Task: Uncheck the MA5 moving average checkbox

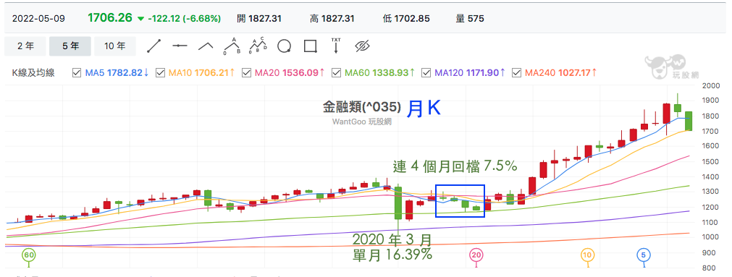Action: pos(77,73)
